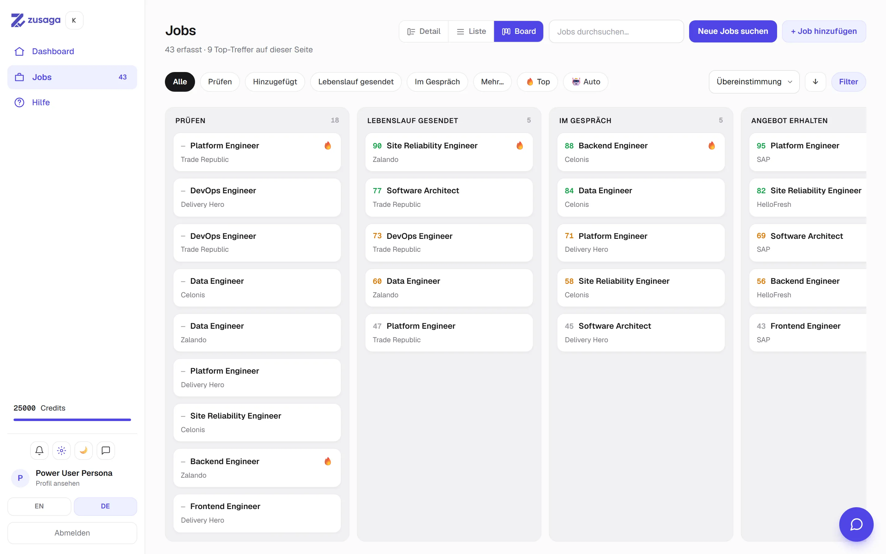
Task: Toggle the Top matches filter
Action: 537,82
